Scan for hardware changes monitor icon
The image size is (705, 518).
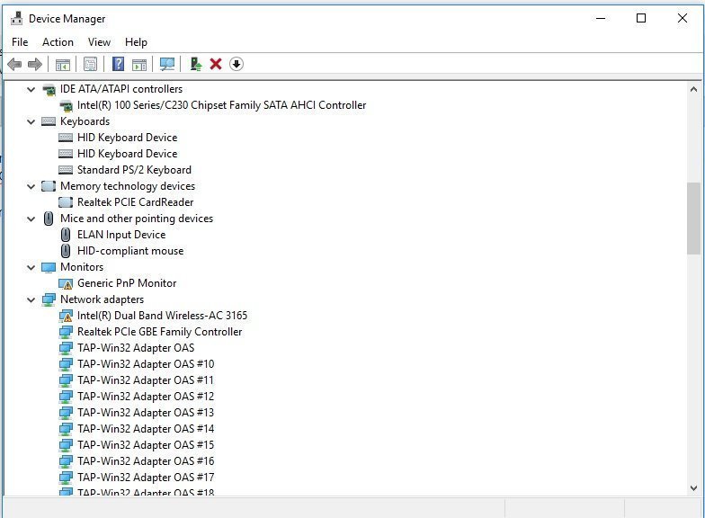pyautogui.click(x=167, y=65)
